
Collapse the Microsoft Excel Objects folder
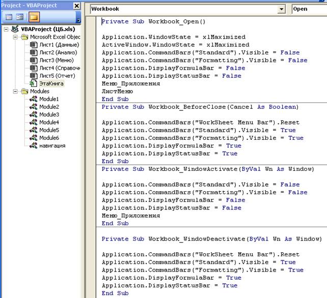[x=15, y=37]
